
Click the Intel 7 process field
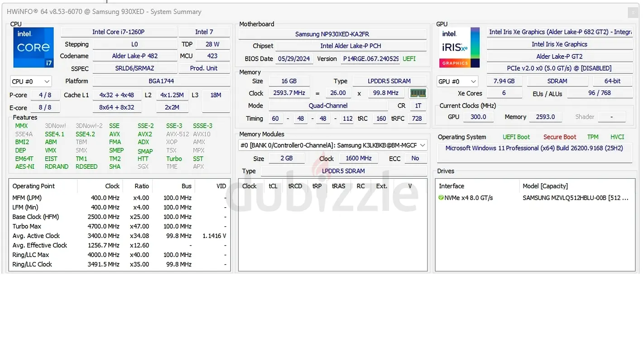204,32
